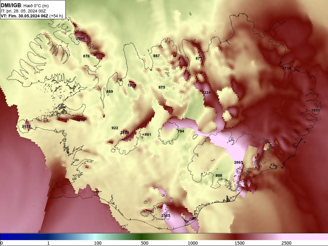Select the 877 value in the north
328x246 pixels.
[199, 58]
